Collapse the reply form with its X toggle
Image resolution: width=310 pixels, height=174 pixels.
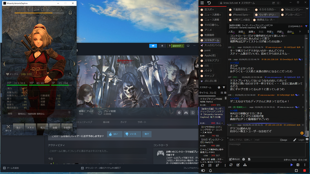coord(307,139)
